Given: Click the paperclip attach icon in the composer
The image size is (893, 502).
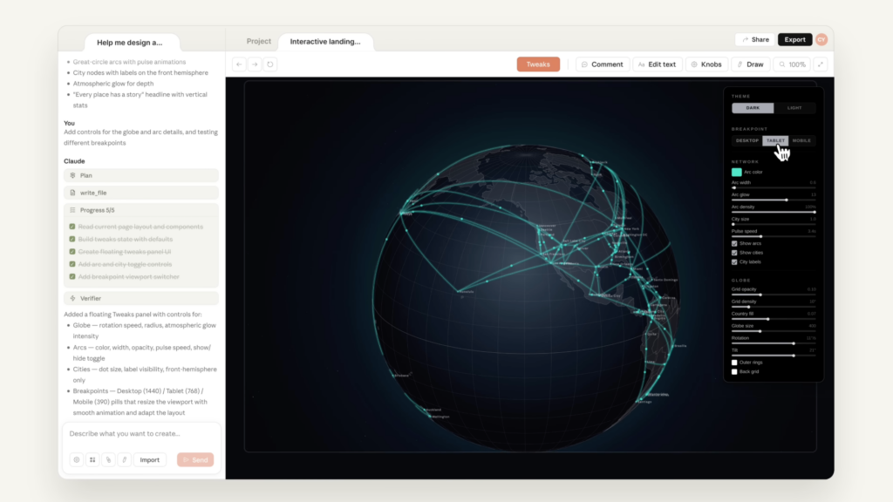Looking at the screenshot, I should pyautogui.click(x=108, y=460).
